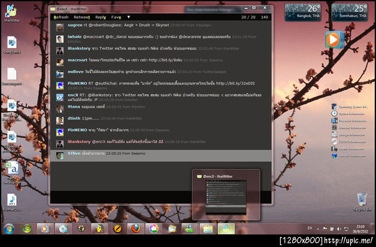This screenshot has height=247, width=376.
Task: Open Operating System Information gadget entry
Action: click(350, 107)
